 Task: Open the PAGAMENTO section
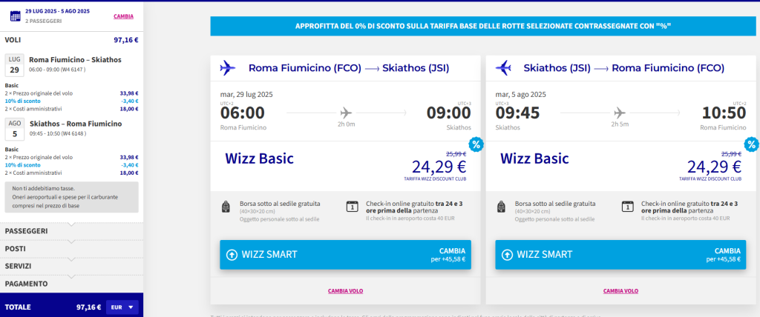72,284
